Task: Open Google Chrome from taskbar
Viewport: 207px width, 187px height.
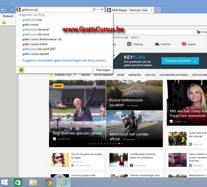Action: point(48,182)
